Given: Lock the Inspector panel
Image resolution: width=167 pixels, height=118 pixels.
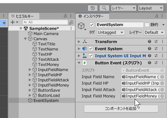Looking at the screenshot, I should coord(157,16).
